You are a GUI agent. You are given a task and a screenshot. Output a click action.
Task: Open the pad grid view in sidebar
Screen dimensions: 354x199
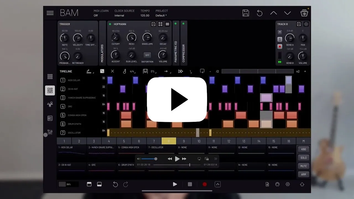[x=50, y=77]
